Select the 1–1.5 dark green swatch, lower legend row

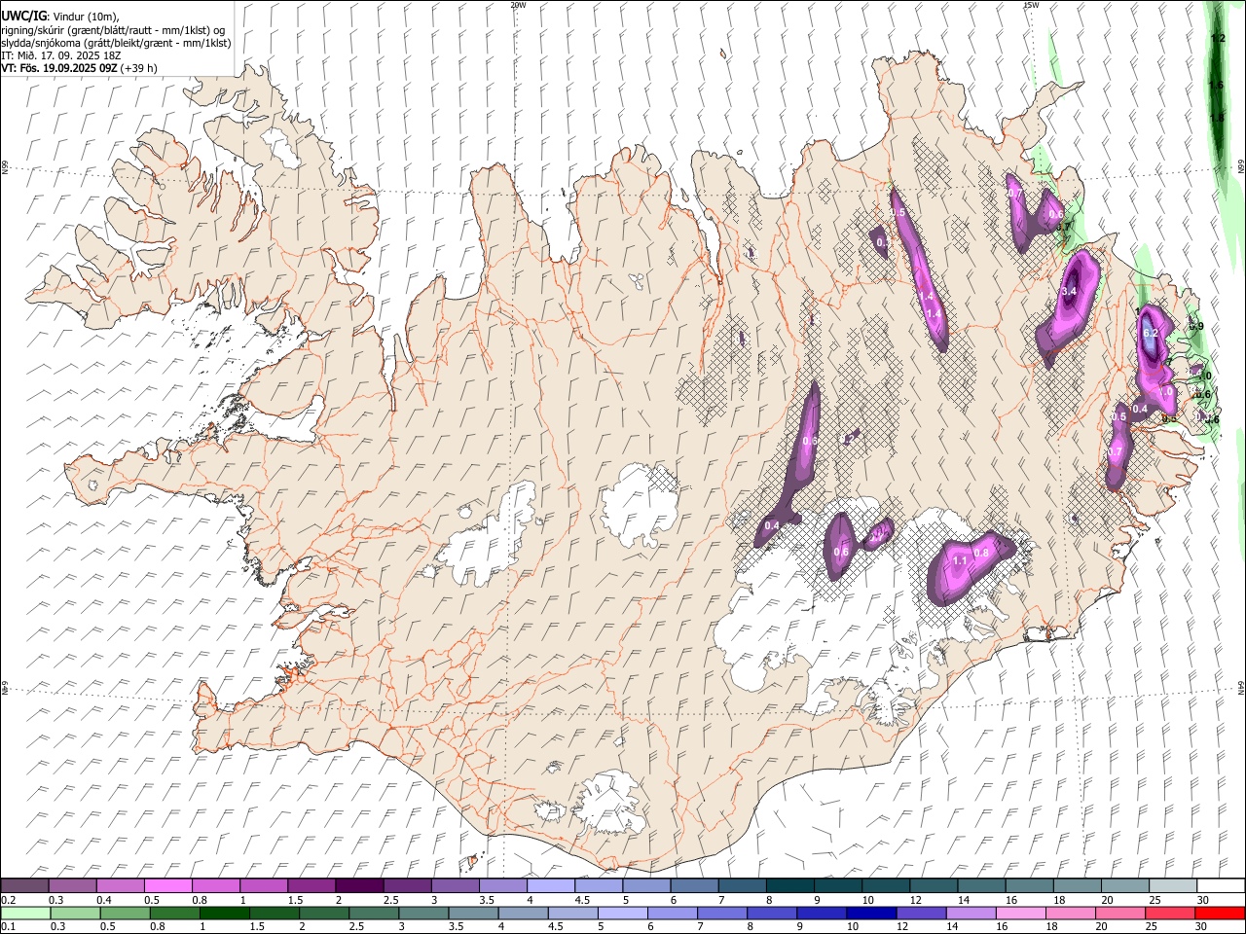(x=225, y=914)
